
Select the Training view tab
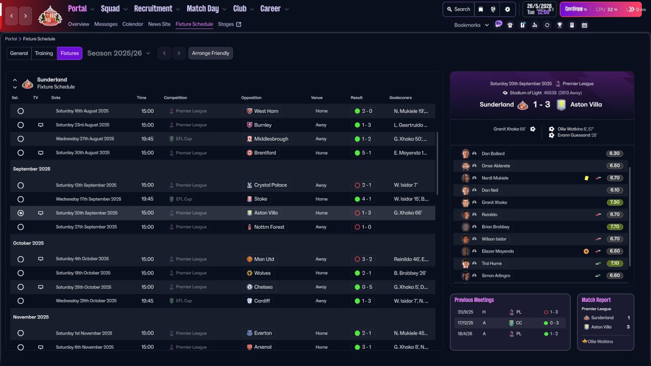coord(44,53)
